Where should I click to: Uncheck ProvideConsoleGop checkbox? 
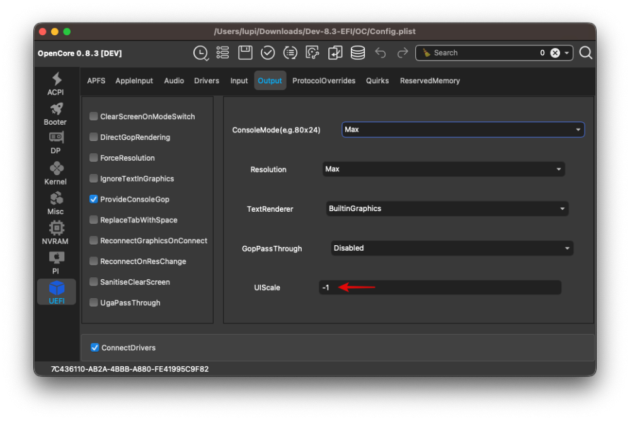click(x=93, y=199)
